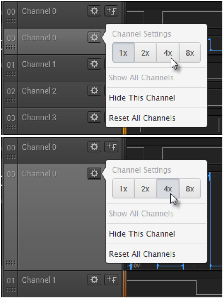
Task: Click the Channel 2 name label
Action: pyautogui.click(x=39, y=91)
